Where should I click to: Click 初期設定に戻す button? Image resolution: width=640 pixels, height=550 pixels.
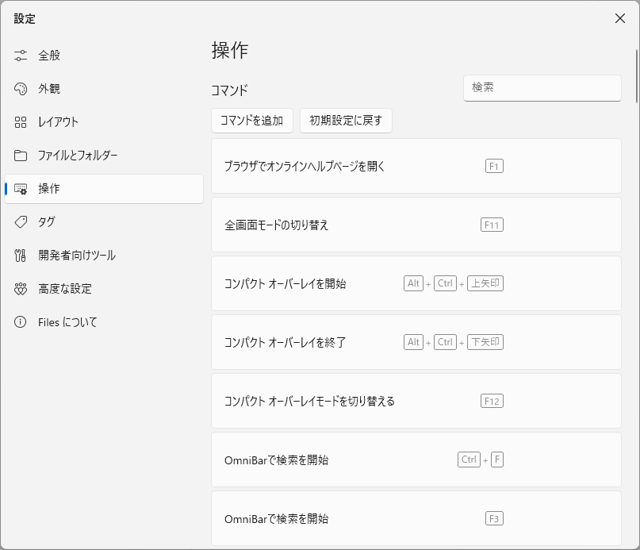pyautogui.click(x=346, y=121)
